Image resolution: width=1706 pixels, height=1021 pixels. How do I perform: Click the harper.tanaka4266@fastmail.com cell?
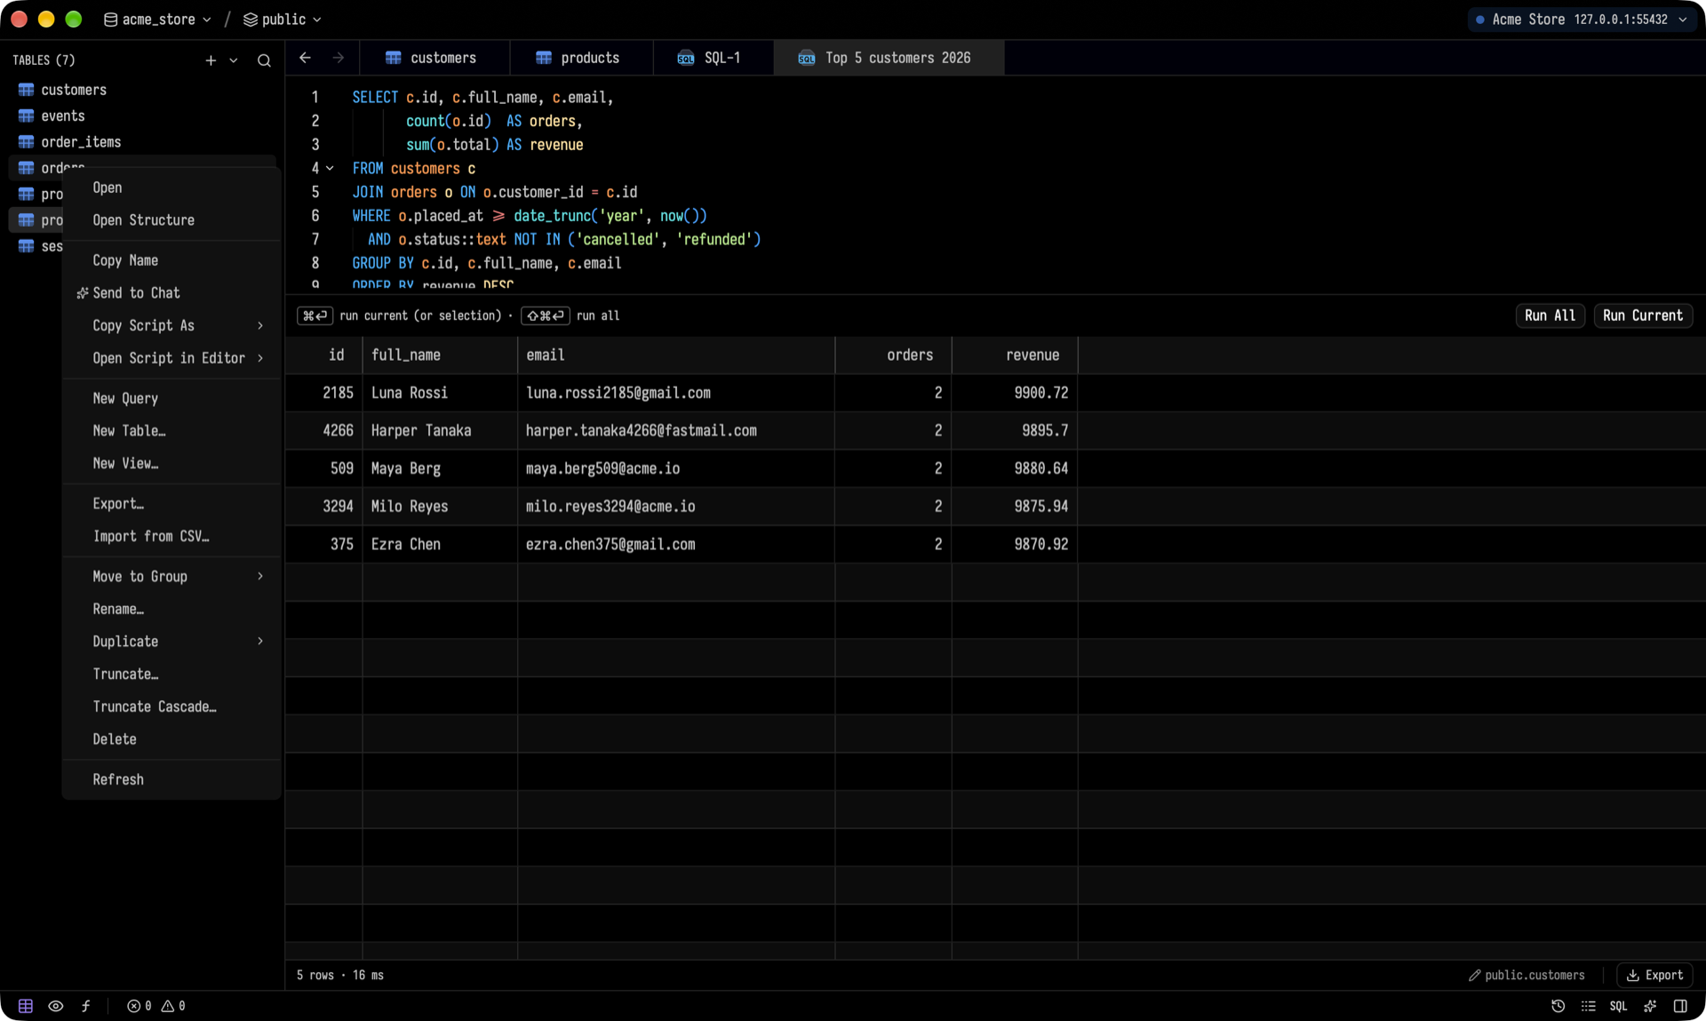[676, 430]
